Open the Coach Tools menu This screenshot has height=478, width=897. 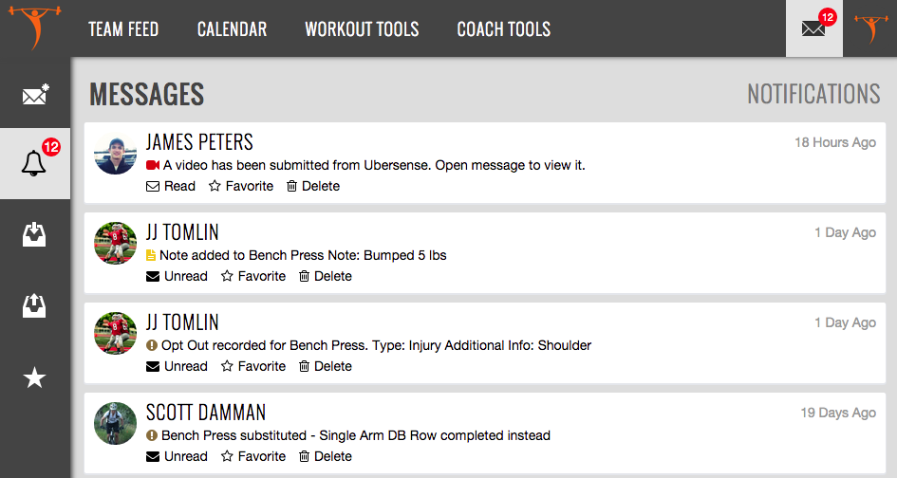click(x=503, y=29)
